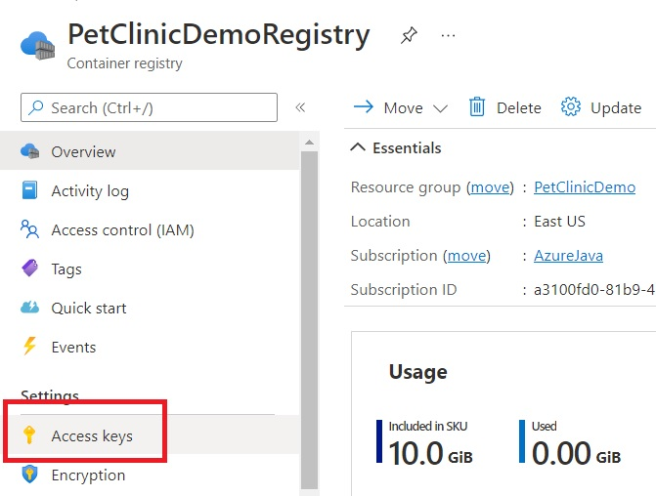This screenshot has width=656, height=496.
Task: Pin PetClinicDemoRegistry to dashboard
Action: (409, 35)
